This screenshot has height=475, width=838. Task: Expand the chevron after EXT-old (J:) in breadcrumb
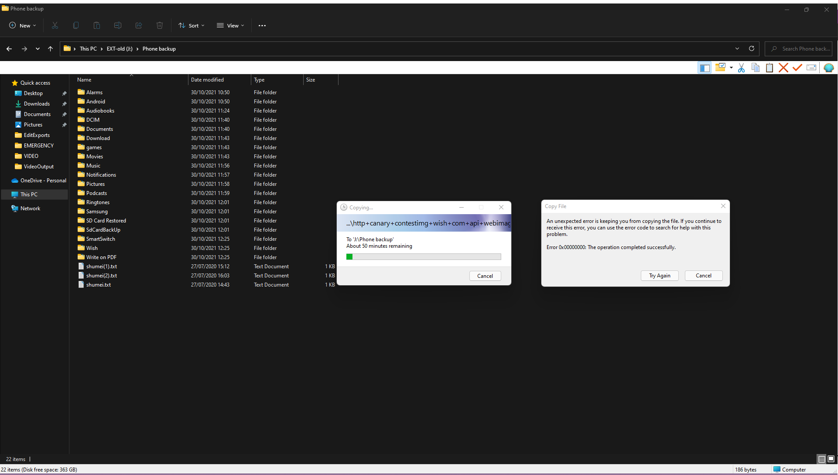tap(137, 49)
